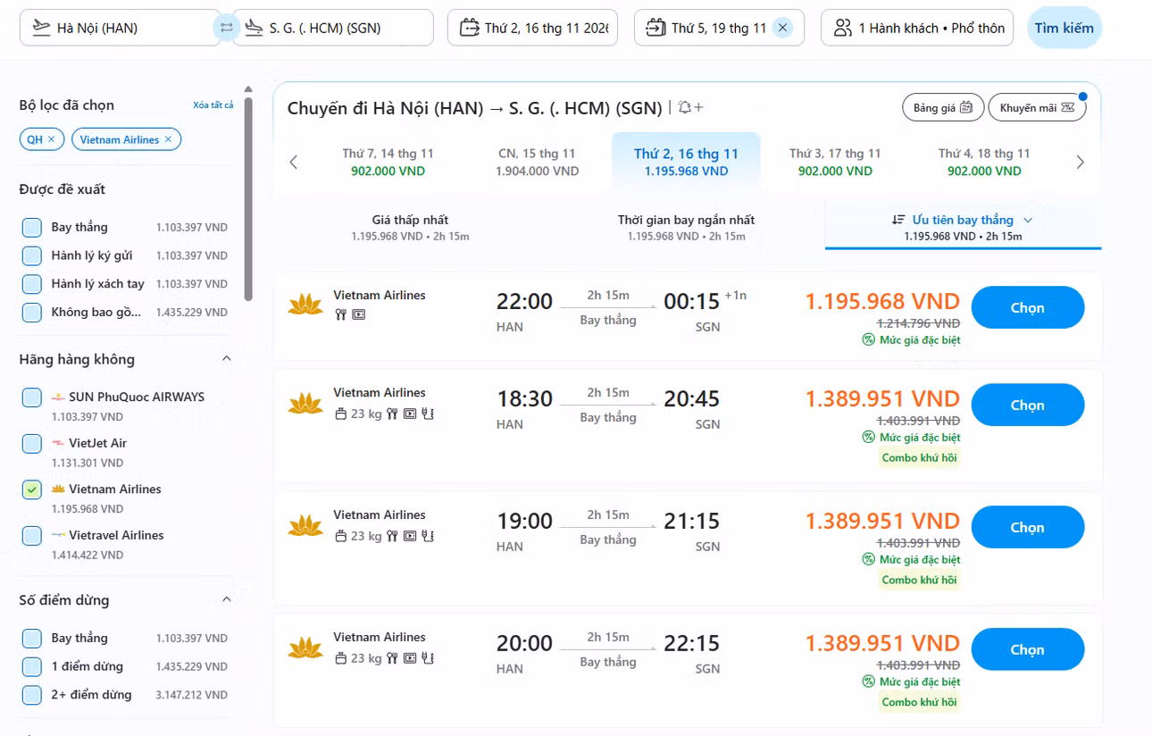Remove the QH filter chip
This screenshot has height=736, width=1152.
(x=51, y=139)
